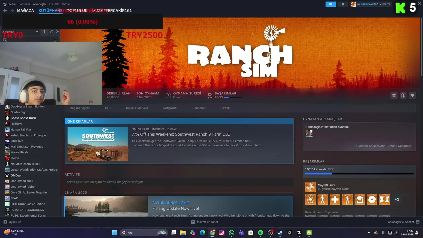Click Oyun Ekle button
Viewport: 423px width, 238px height.
tap(13, 222)
